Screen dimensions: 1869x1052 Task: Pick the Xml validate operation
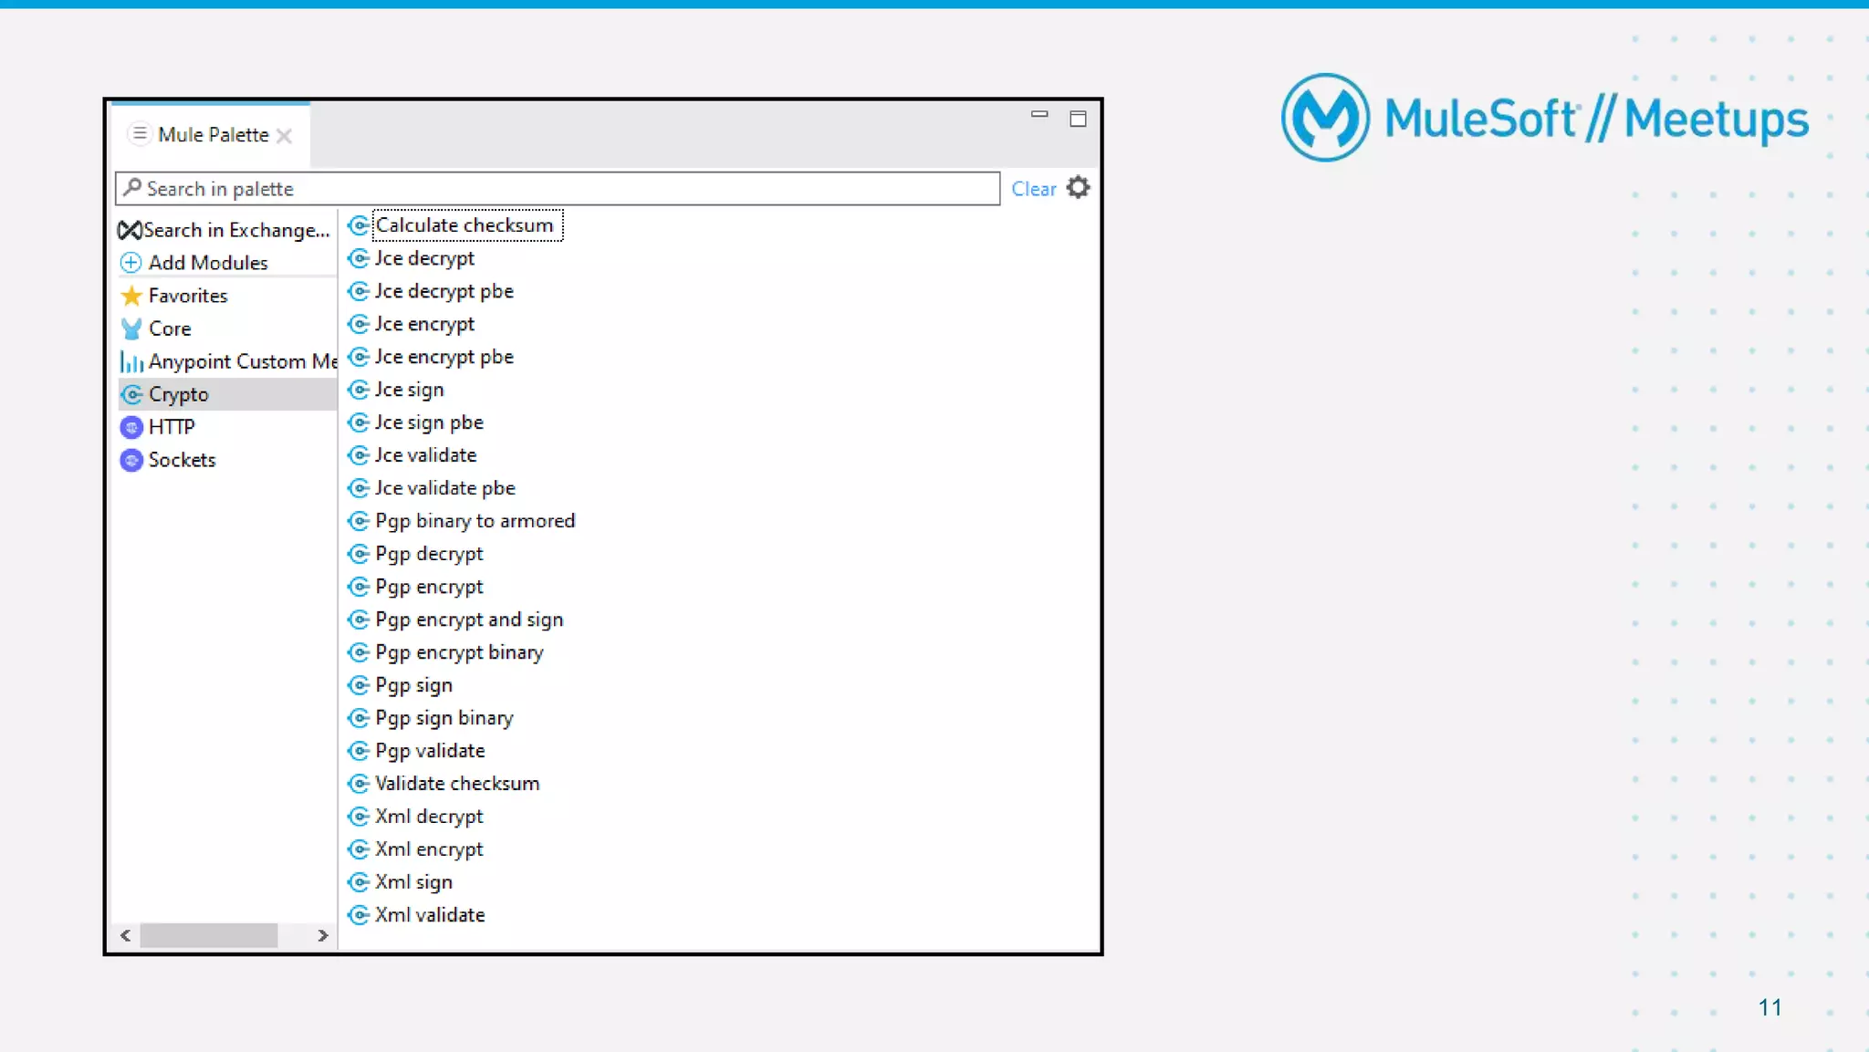(429, 915)
